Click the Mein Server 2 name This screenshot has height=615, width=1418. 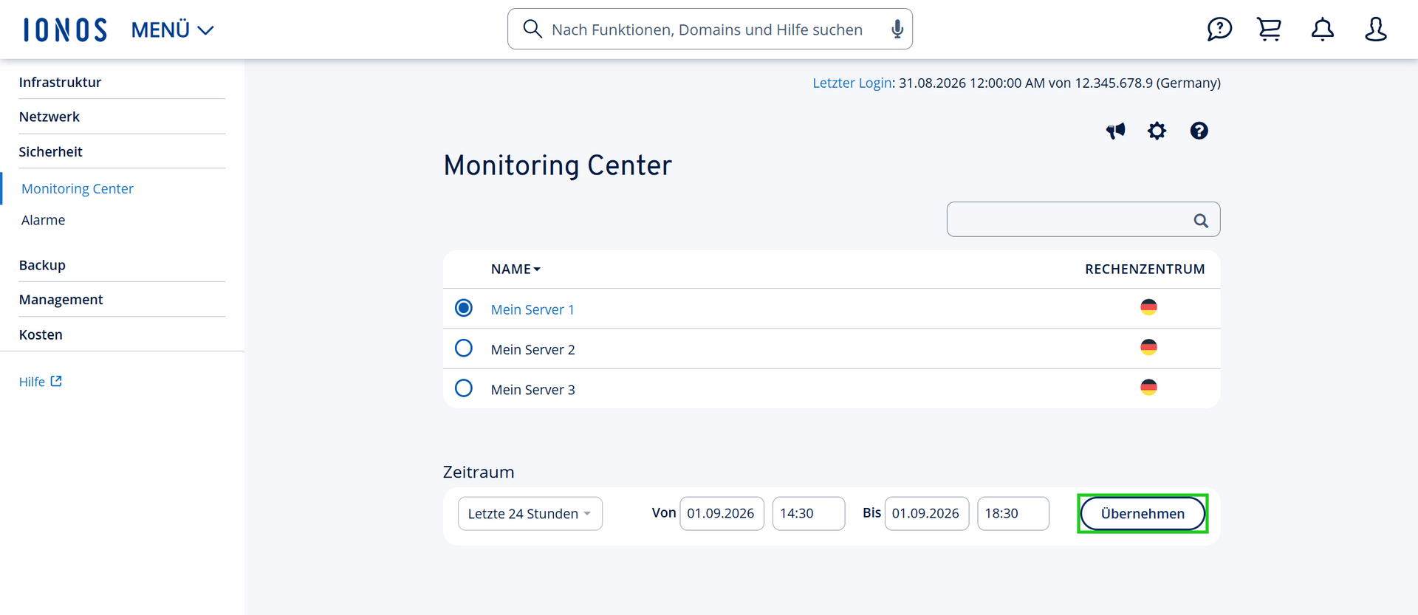pos(532,349)
